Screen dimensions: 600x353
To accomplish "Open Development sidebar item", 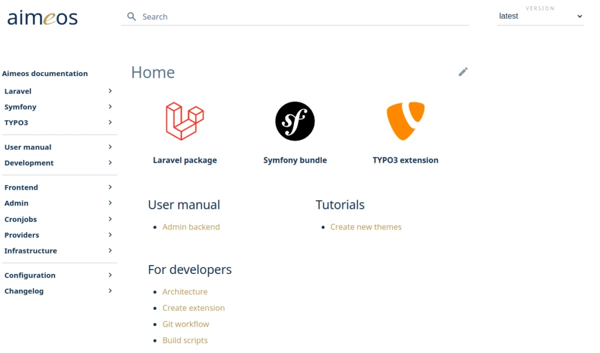I will [x=29, y=163].
